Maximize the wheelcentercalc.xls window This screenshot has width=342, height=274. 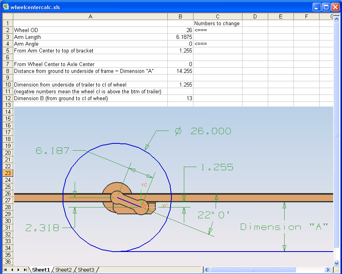[x=326, y=7]
